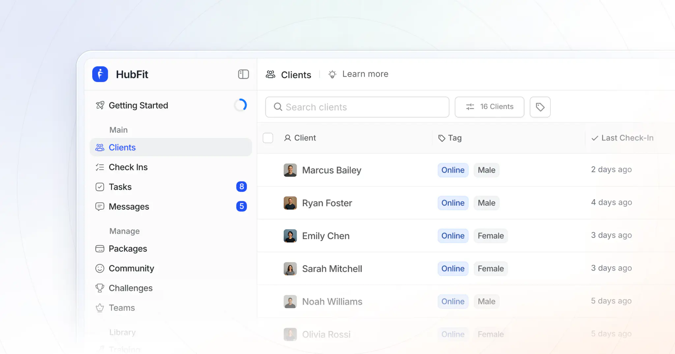Open Community in the sidebar
The image size is (675, 354).
coord(171,268)
